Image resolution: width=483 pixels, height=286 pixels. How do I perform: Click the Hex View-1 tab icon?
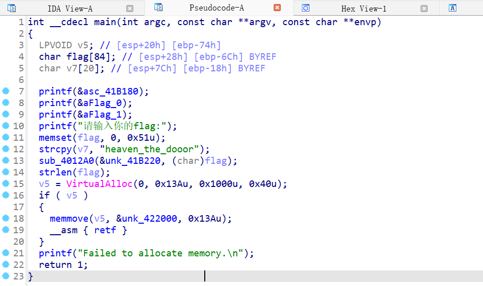(305, 8)
